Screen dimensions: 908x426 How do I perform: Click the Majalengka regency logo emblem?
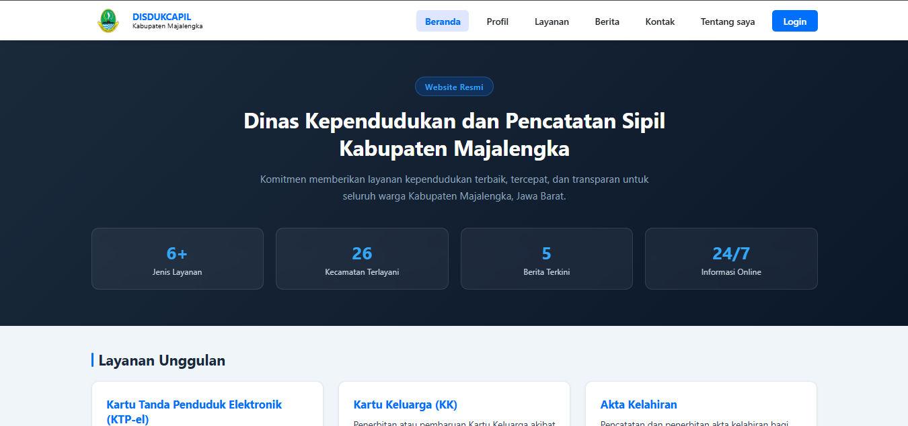[108, 21]
